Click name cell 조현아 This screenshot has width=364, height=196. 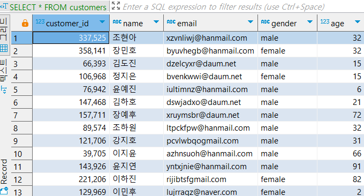(x=136, y=38)
